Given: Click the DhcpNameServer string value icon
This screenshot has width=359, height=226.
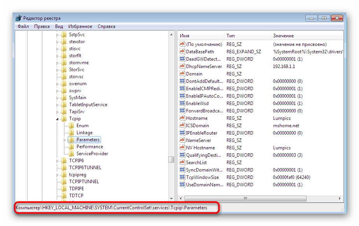Looking at the screenshot, I should point(182,66).
